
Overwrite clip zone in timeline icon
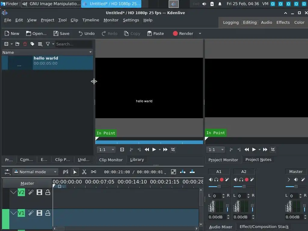[192, 172]
